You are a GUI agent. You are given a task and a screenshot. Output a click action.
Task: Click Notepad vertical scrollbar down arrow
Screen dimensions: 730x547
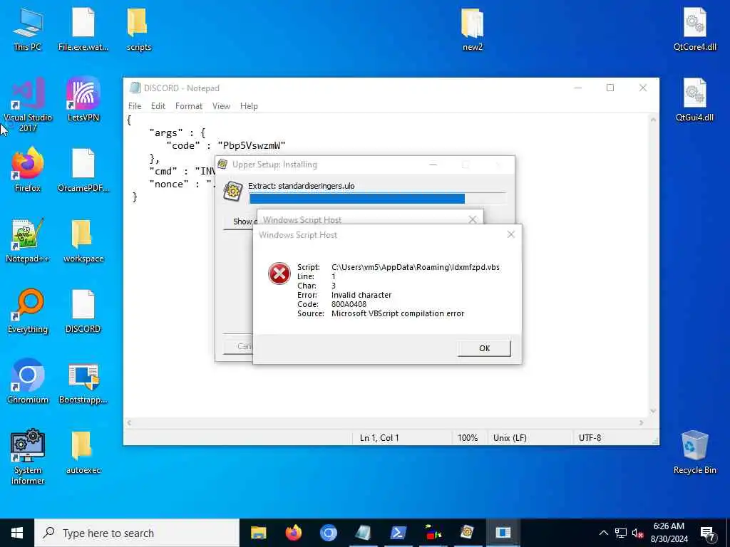pyautogui.click(x=653, y=411)
